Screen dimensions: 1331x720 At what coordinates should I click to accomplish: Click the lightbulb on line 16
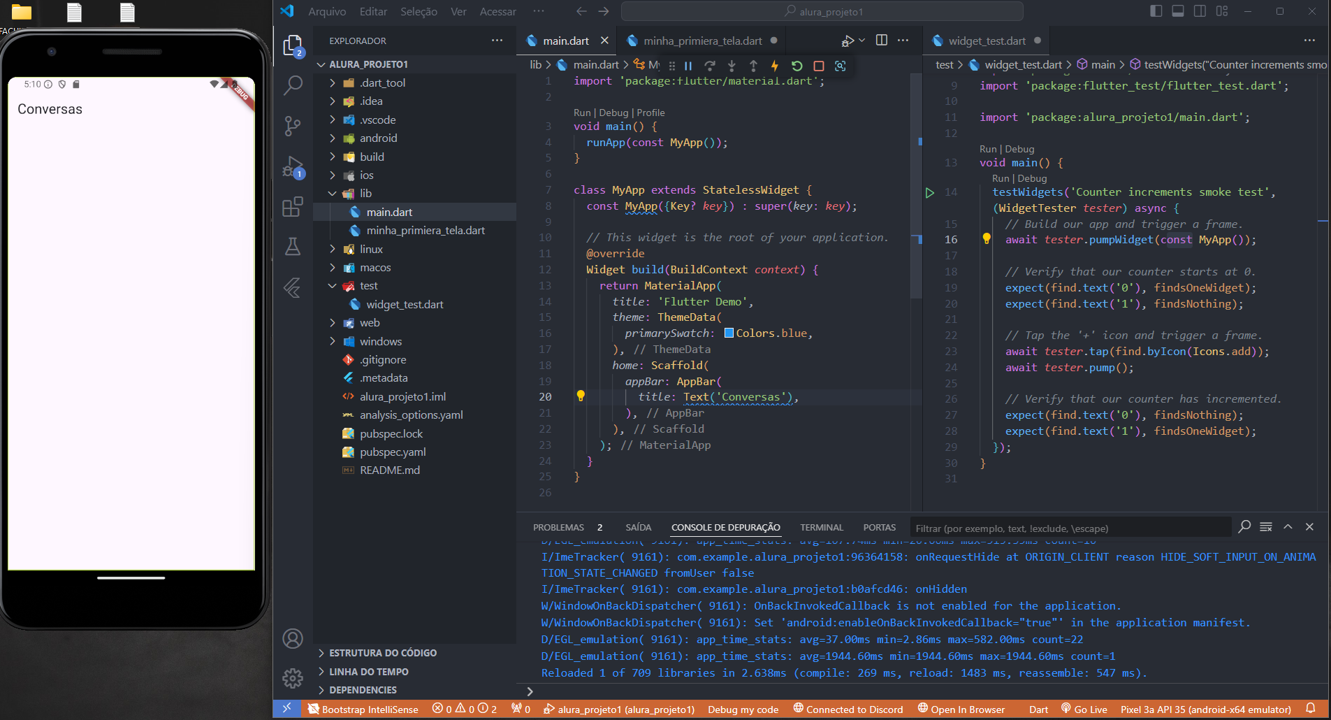(987, 239)
